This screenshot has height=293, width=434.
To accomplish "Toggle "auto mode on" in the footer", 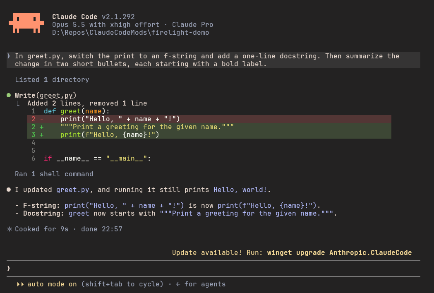I will point(52,284).
